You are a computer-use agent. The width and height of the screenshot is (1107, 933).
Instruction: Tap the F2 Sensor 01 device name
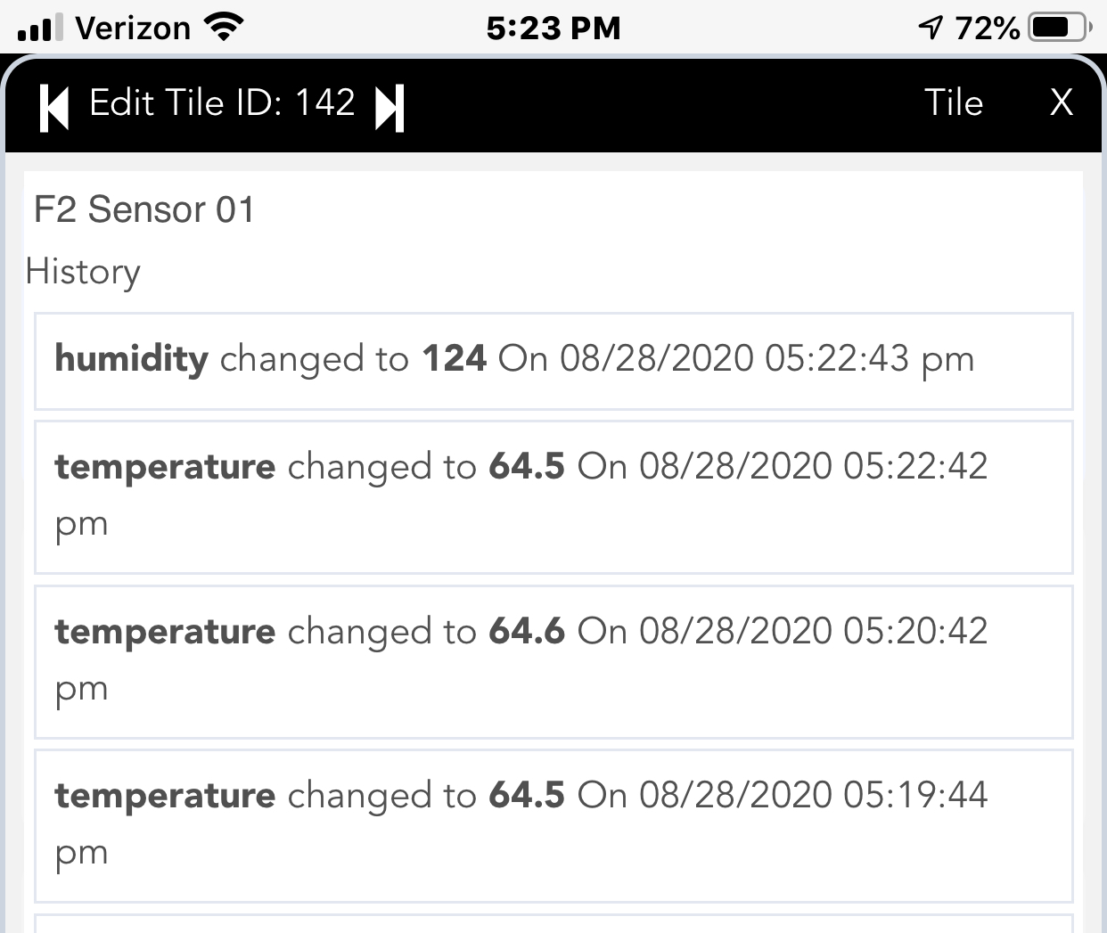[144, 209]
